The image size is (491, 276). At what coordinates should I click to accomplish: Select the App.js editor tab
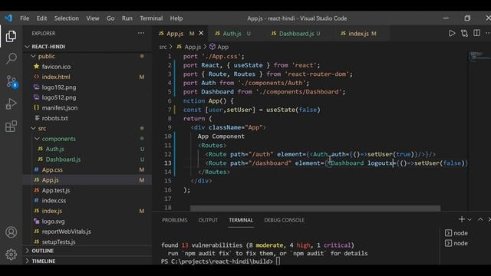[x=175, y=33]
